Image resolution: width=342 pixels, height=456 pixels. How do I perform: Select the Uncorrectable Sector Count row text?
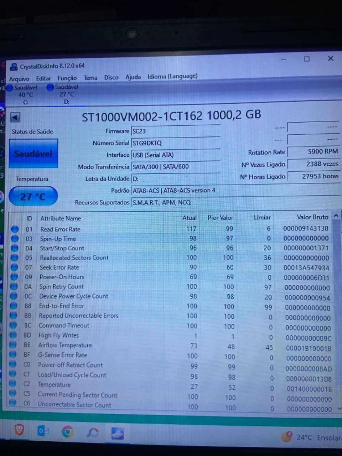[74, 405]
